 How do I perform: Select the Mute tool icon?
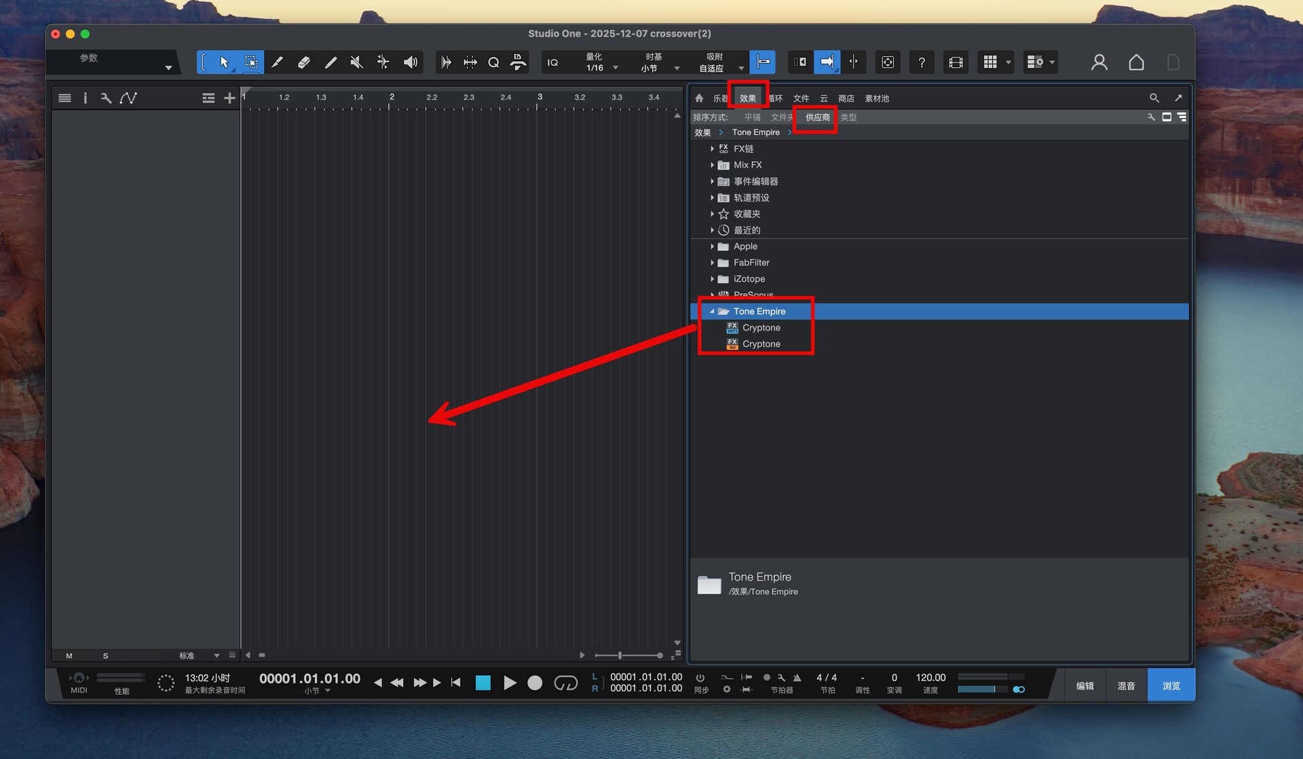point(356,62)
